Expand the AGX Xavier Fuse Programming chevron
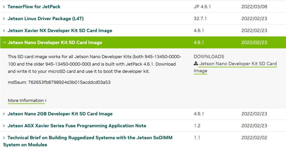The height and width of the screenshot is (150, 286). (4, 126)
